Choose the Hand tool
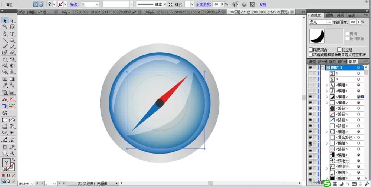The height and width of the screenshot is (187, 371). click(x=5, y=153)
